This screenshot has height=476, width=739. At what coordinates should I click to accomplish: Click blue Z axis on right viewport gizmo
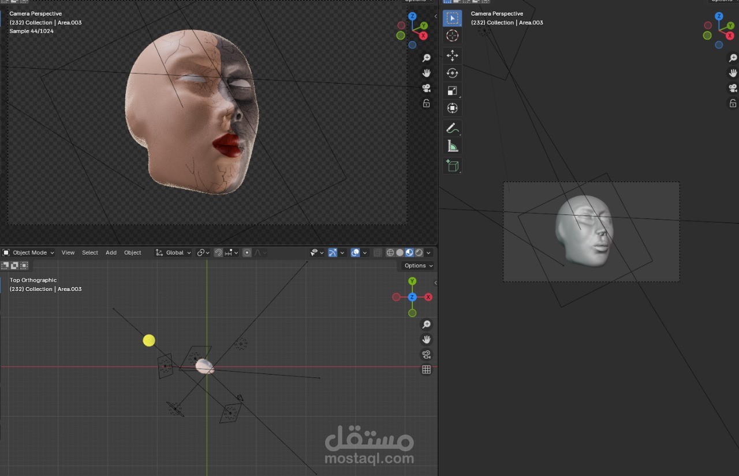pos(719,17)
